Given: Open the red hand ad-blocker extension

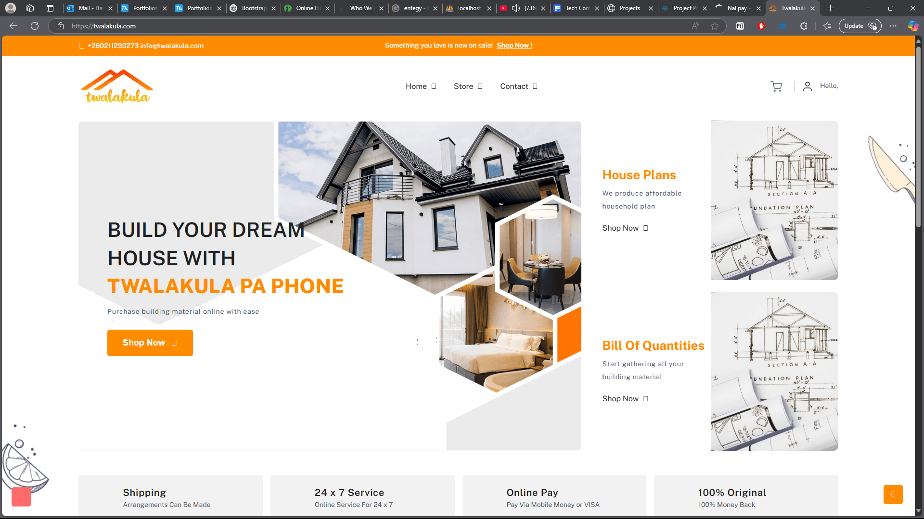Looking at the screenshot, I should coord(761,26).
